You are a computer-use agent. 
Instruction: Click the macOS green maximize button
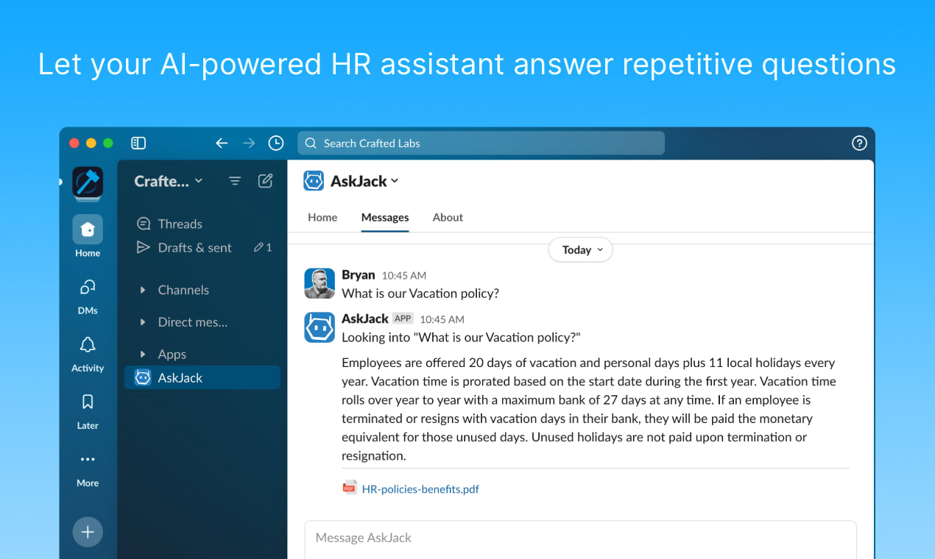pos(108,143)
